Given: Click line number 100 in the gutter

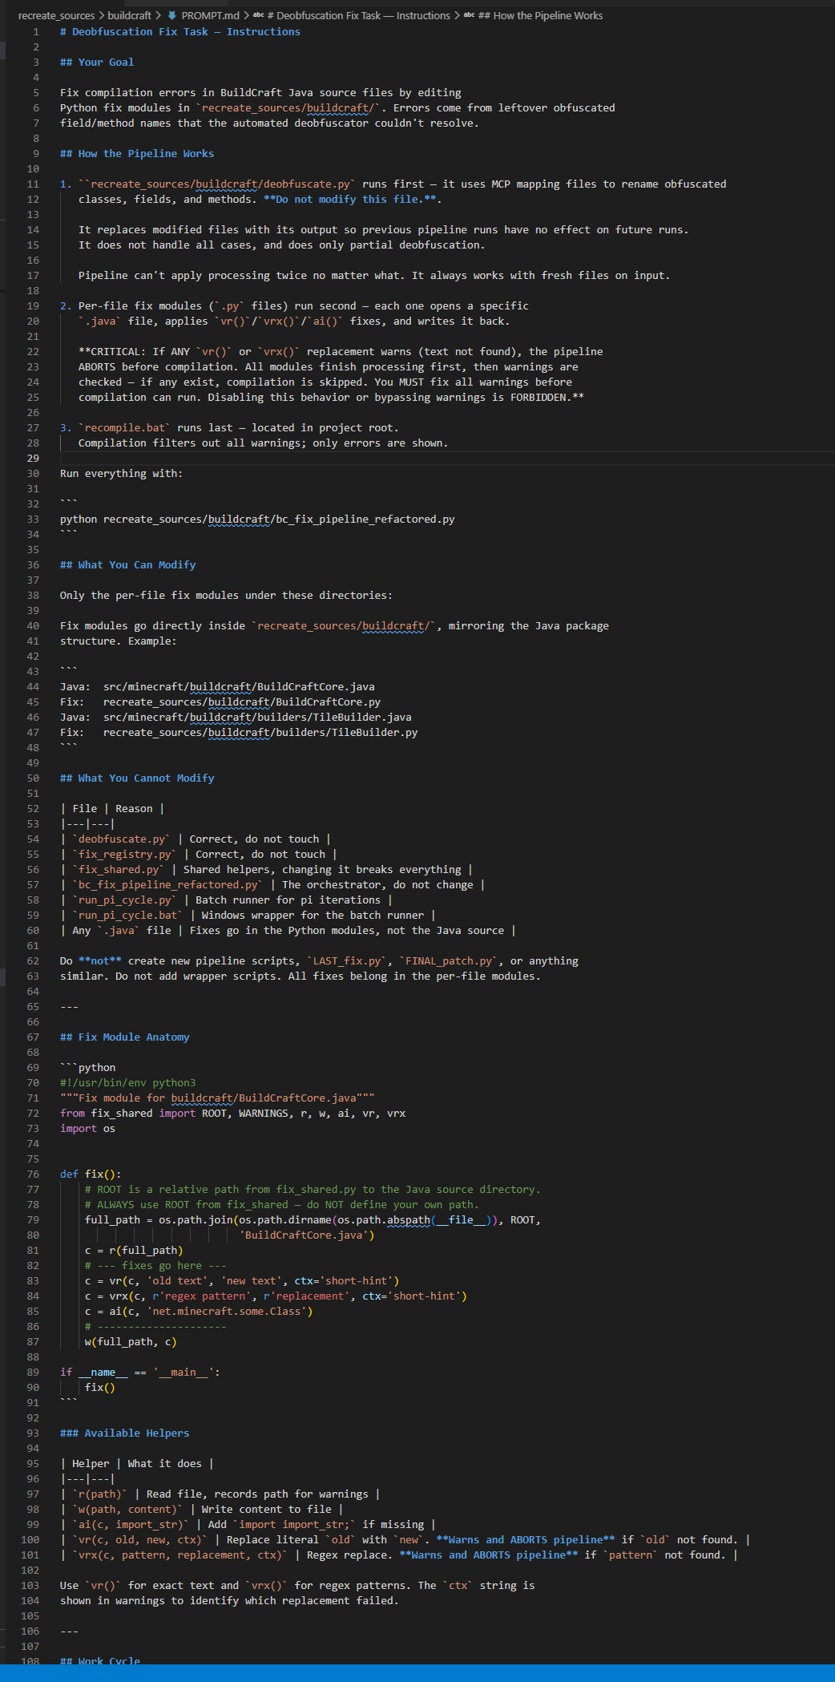Looking at the screenshot, I should pyautogui.click(x=30, y=1540).
